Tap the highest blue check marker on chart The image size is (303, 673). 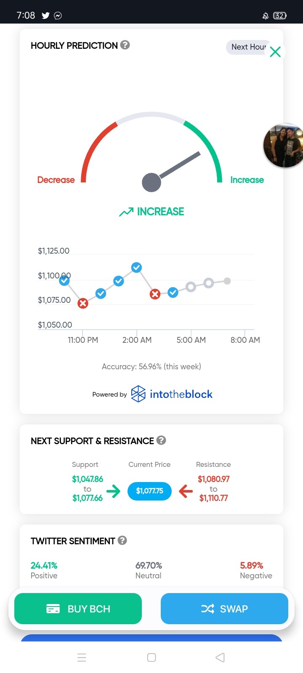136,268
